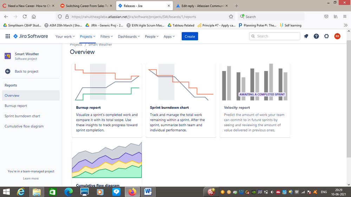This screenshot has width=351, height=197.
Task: Click the ENG language indicator in tray
Action: click(324, 192)
